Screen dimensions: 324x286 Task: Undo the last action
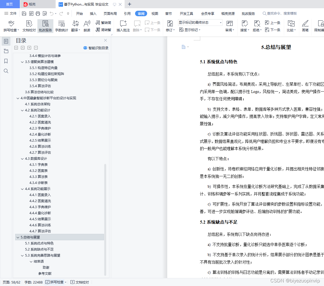tap(52, 13)
